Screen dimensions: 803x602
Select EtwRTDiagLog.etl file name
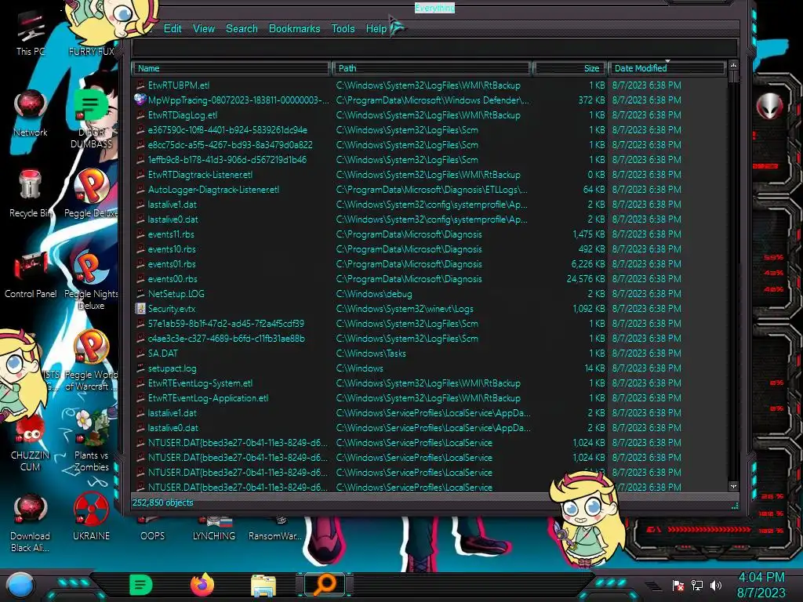pyautogui.click(x=182, y=115)
